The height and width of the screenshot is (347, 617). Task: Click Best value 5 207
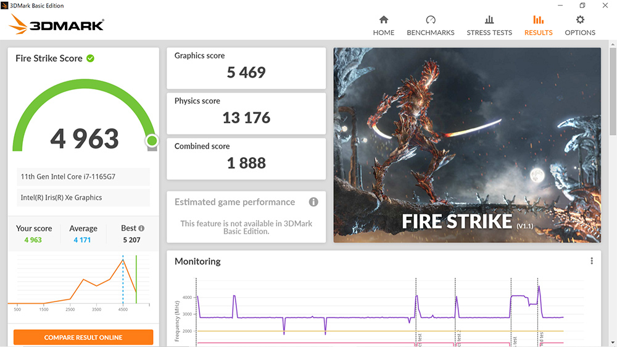coord(131,240)
